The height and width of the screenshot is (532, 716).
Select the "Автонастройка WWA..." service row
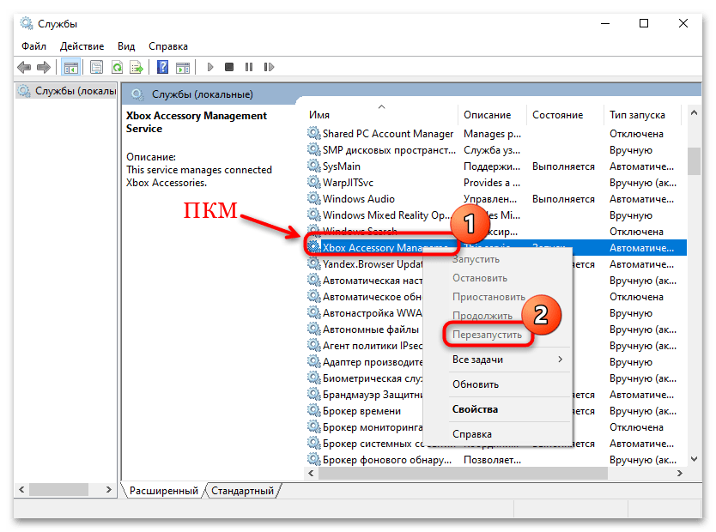coord(496,313)
